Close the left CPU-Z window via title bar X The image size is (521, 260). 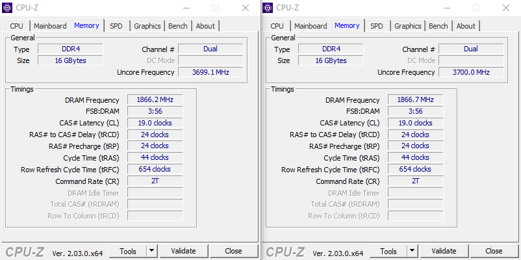point(246,8)
